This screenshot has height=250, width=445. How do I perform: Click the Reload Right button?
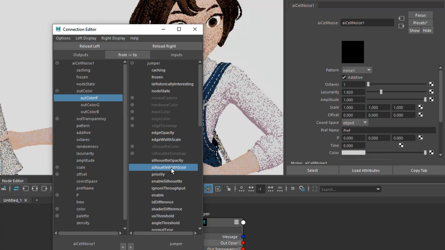164,46
